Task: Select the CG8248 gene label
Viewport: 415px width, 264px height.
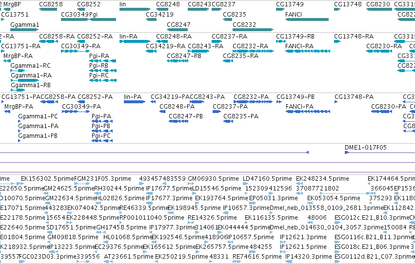Action: [x=168, y=4]
